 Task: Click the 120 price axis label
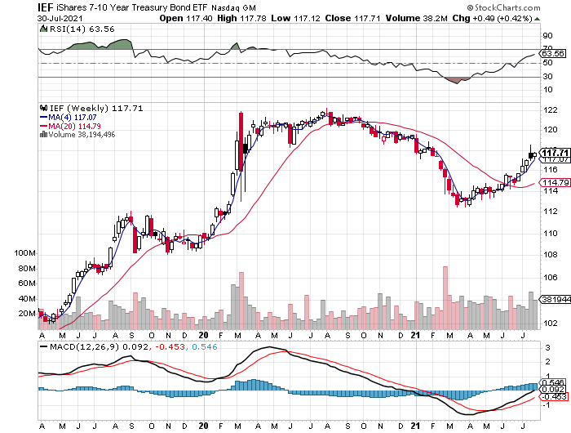coord(550,130)
